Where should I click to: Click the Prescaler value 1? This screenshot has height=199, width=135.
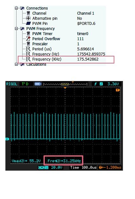coord(78,44)
